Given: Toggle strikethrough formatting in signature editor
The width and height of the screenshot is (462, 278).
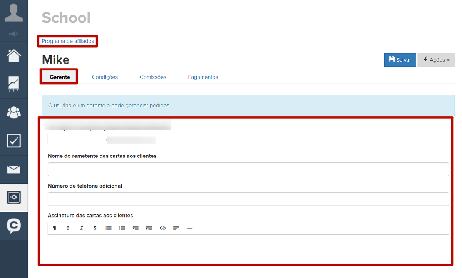Looking at the screenshot, I should (95, 228).
